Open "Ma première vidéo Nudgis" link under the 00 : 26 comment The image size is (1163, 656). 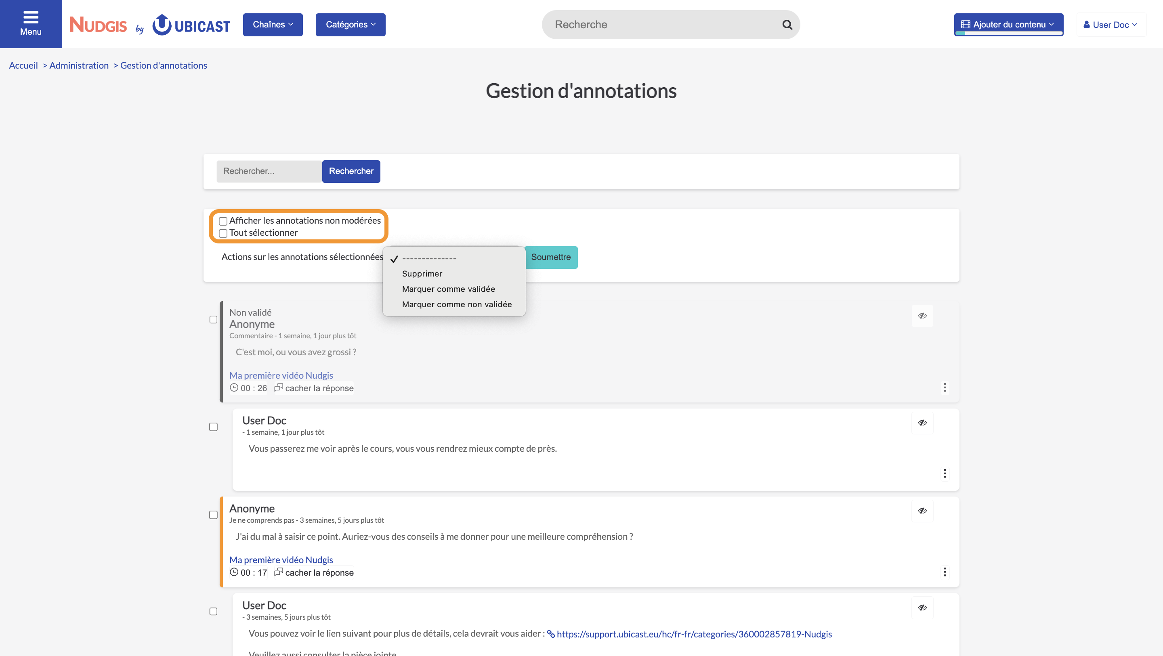(x=281, y=375)
